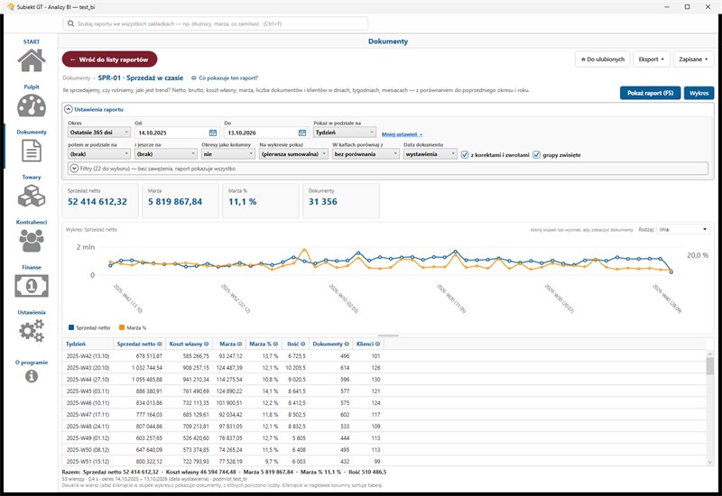Open the Finanse banknote icon
Screen dimensions: 722x496
tap(32, 286)
